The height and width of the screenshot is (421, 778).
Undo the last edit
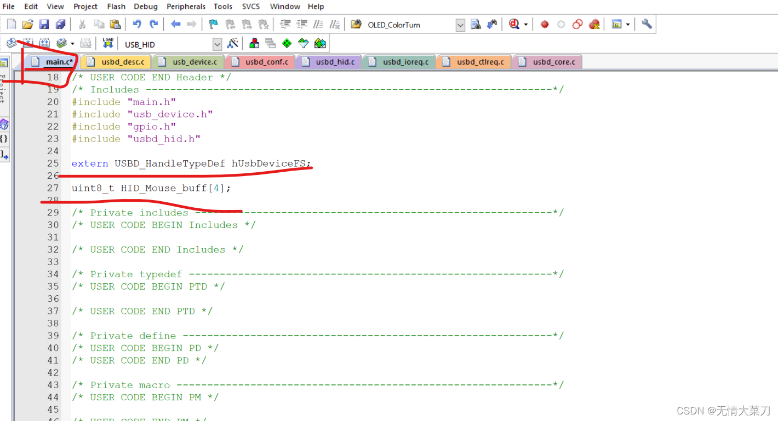137,25
